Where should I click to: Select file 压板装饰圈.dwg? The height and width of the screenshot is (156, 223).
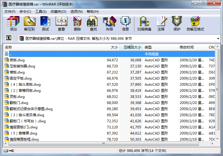point(22,66)
